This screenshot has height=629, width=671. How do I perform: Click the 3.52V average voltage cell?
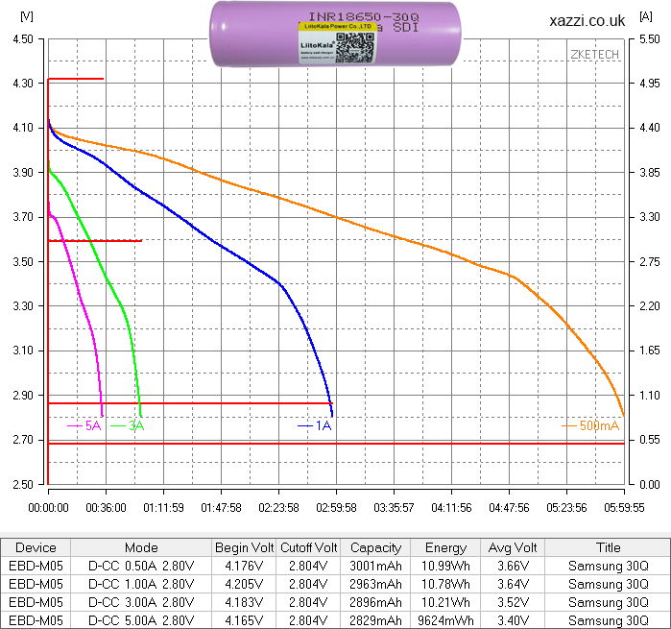pos(513,602)
